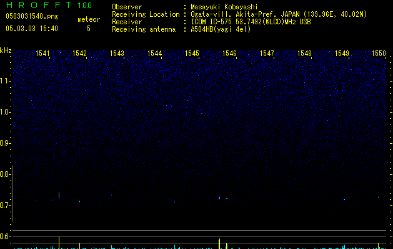The image size is (393, 249).
Task: Click the 1541 time marker
Action: tap(42, 54)
